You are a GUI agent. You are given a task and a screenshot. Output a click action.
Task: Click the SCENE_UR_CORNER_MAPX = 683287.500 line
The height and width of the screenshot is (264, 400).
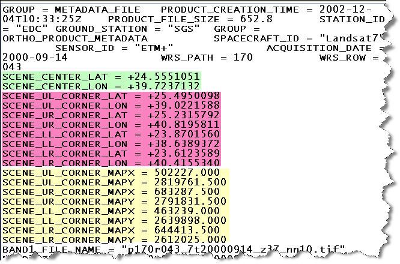(111, 191)
